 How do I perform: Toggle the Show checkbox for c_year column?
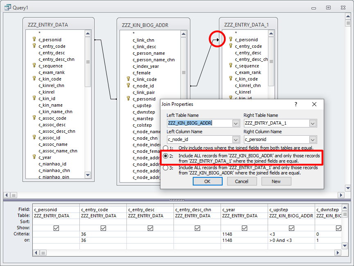pos(244,228)
